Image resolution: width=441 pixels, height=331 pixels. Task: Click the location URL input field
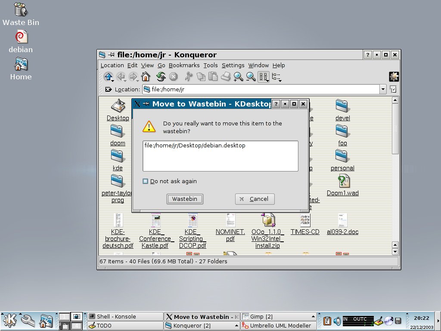tap(261, 90)
